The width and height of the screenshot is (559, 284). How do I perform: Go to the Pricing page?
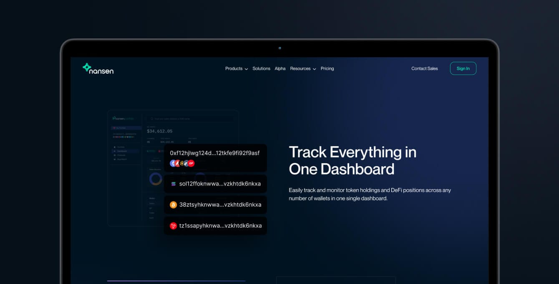click(327, 68)
